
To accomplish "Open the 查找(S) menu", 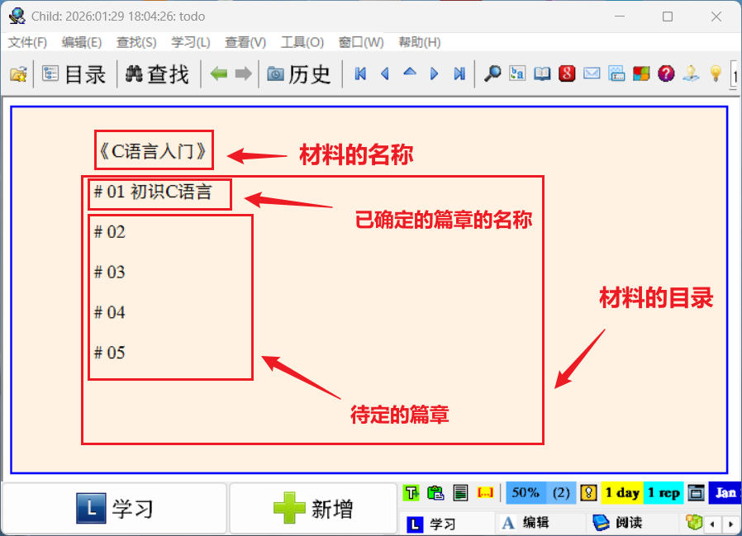I will (136, 43).
